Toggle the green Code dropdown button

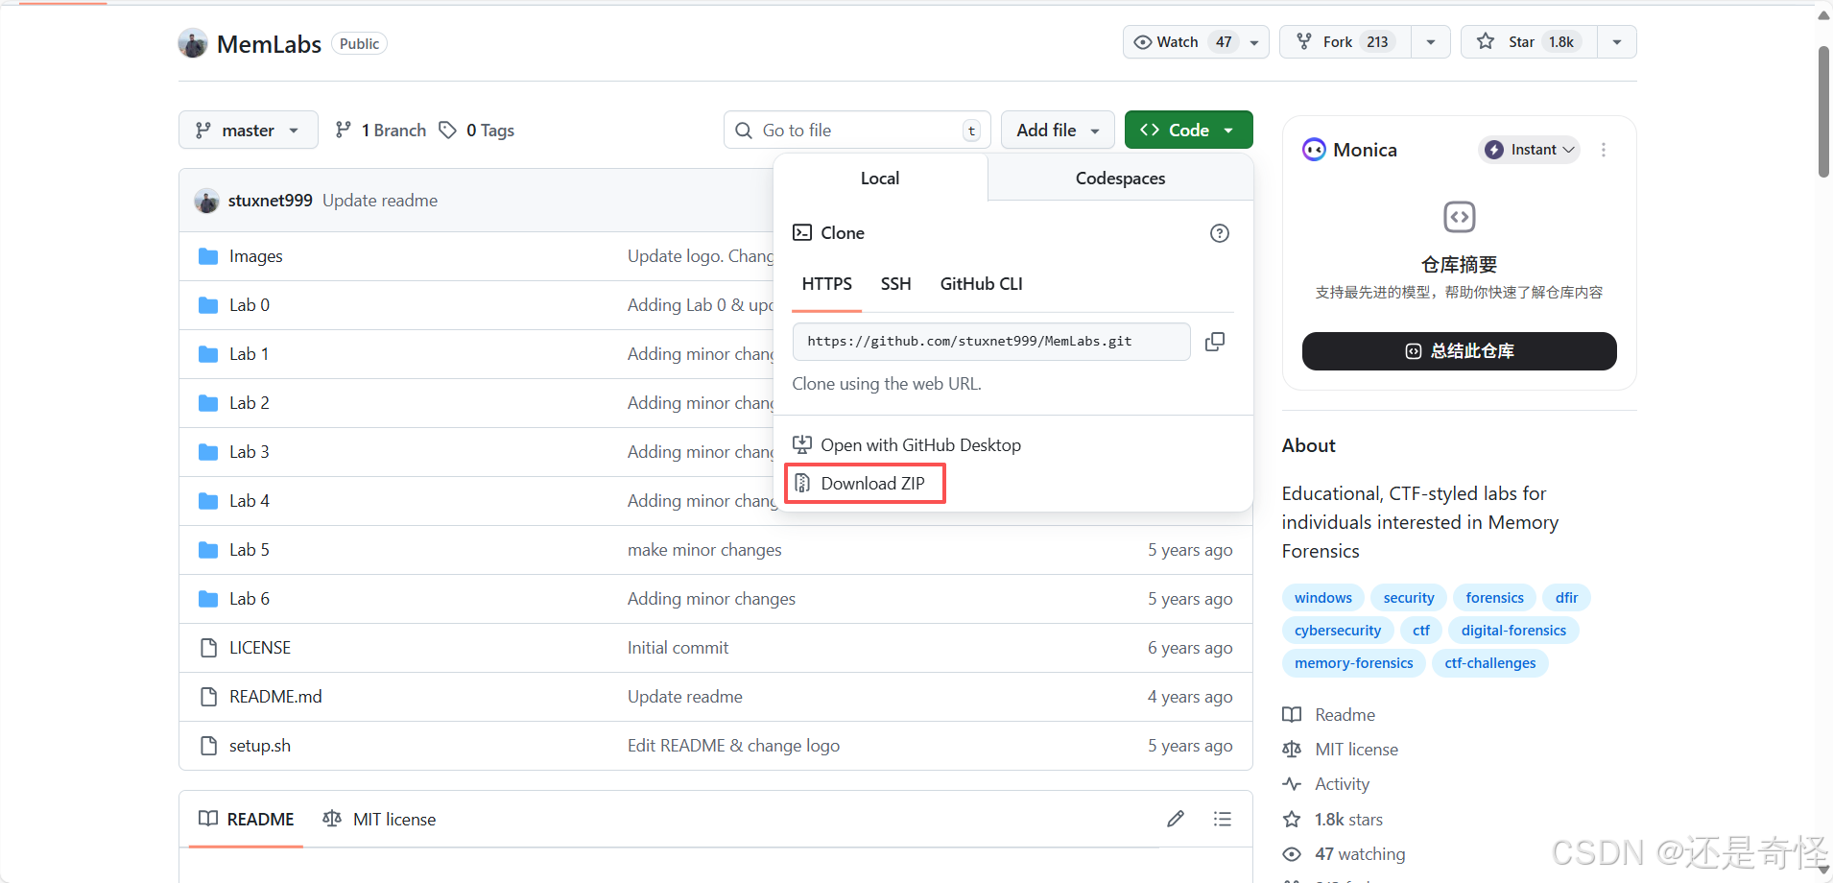1188,130
